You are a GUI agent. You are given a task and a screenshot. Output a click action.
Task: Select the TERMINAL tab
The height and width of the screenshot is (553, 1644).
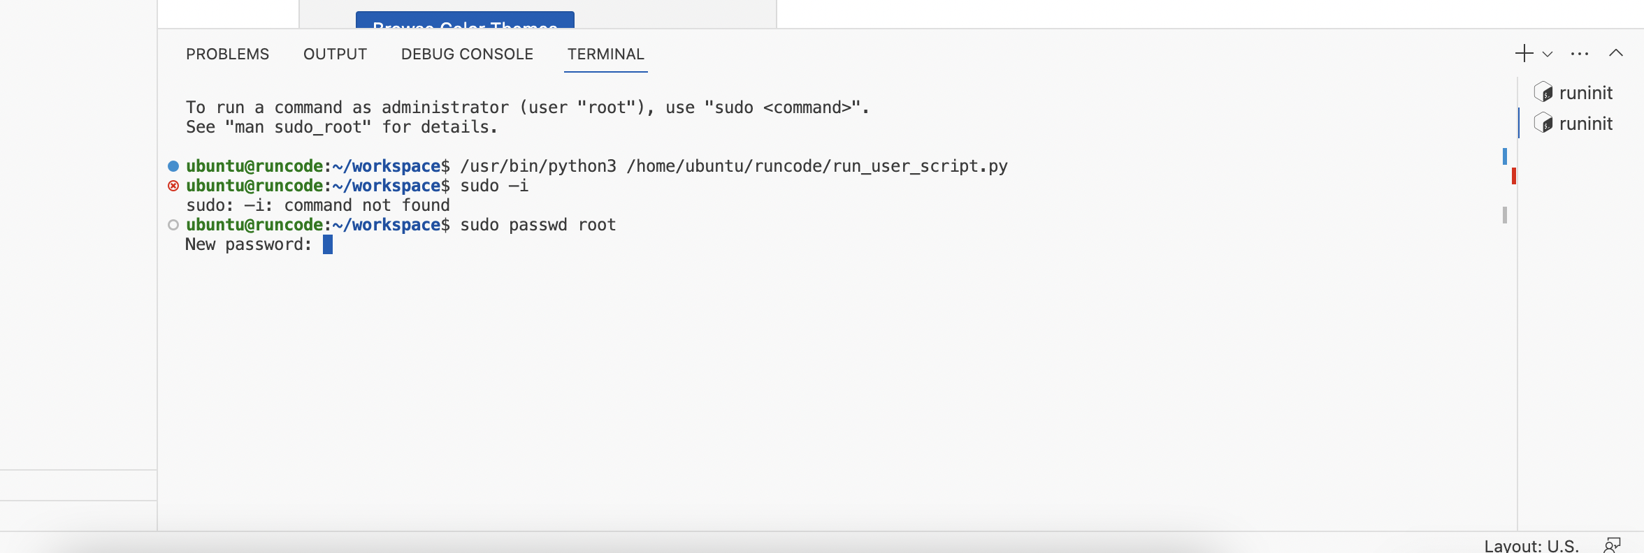click(x=605, y=54)
